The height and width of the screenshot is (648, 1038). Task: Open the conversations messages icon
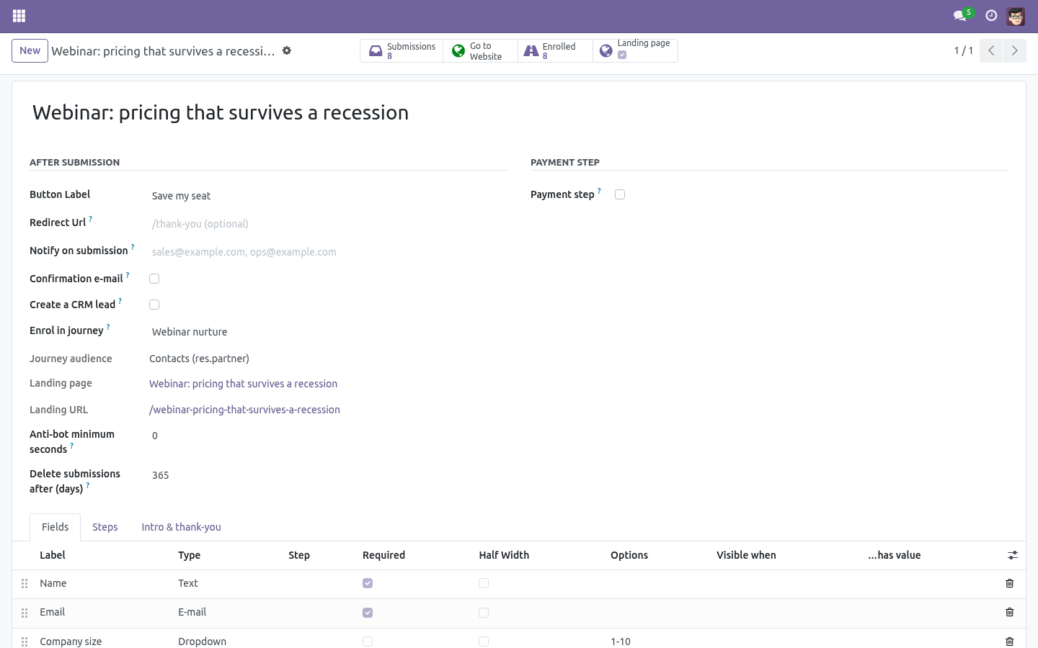click(959, 15)
